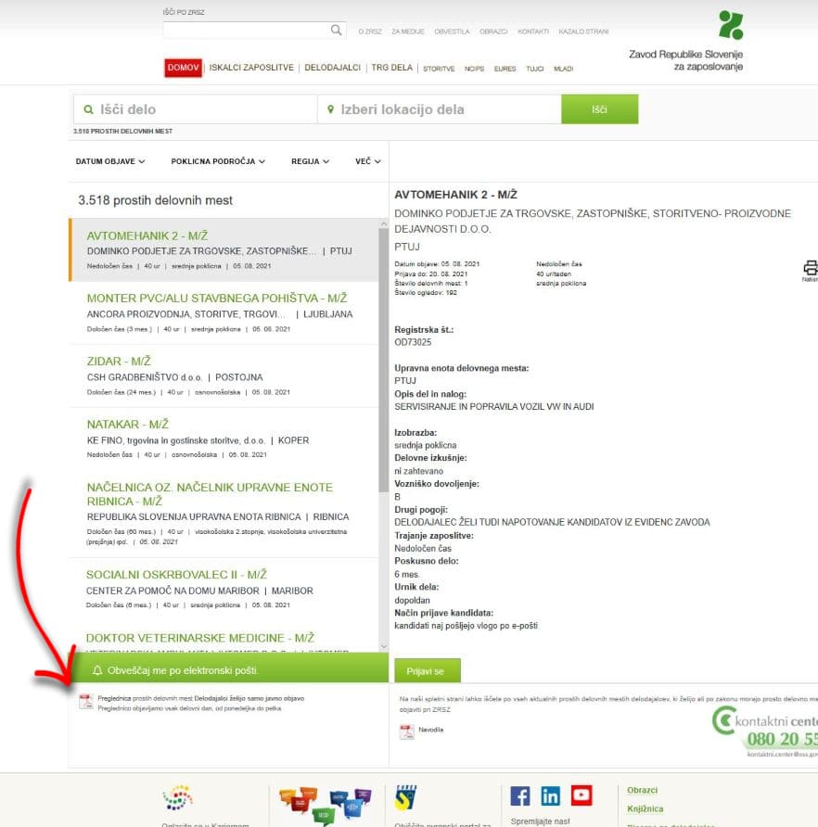
Task: Open the Delodajalci menu item
Action: click(332, 68)
